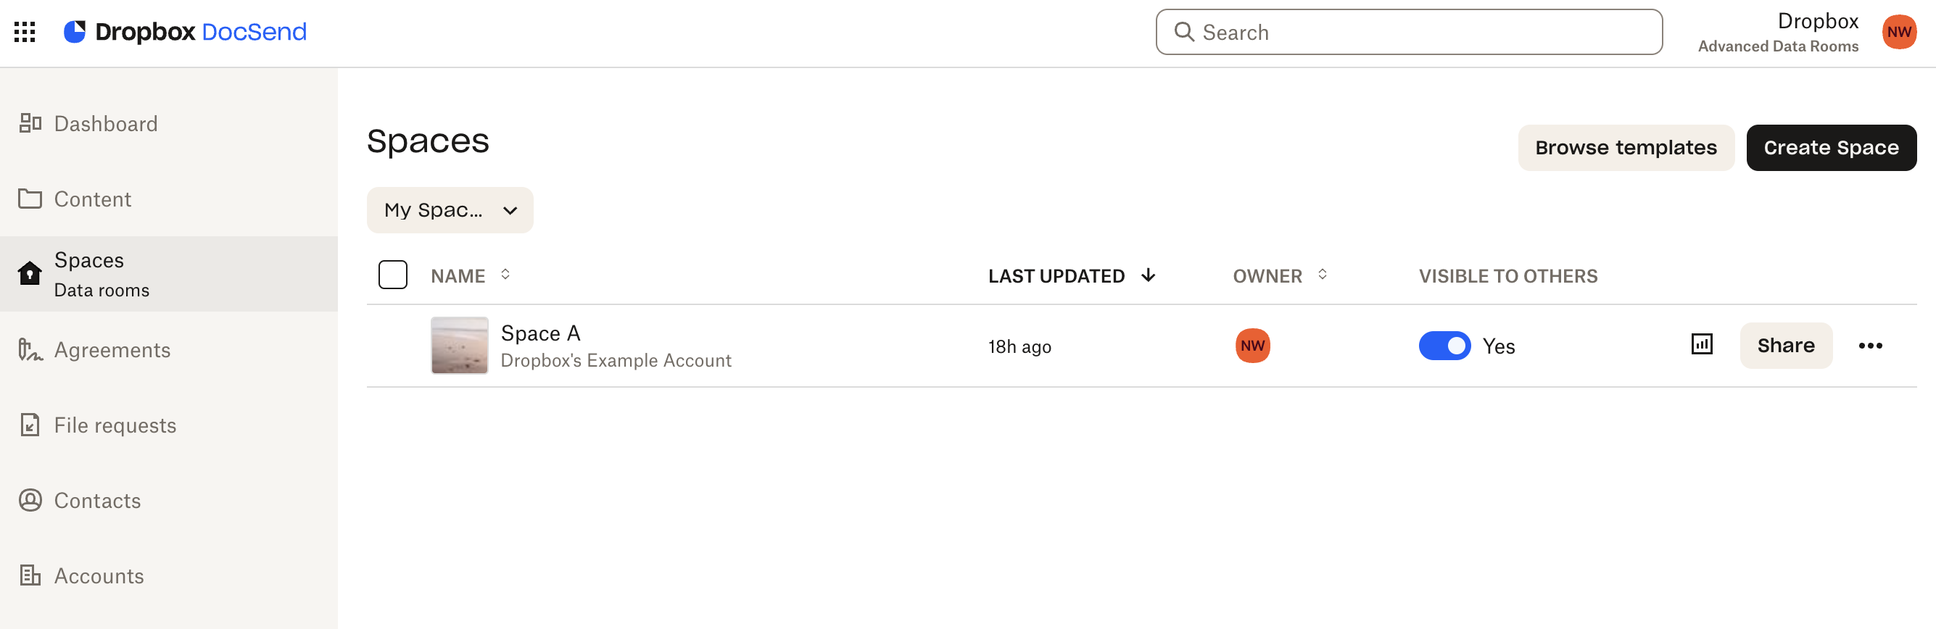Click the Agreements signature icon
1936x629 pixels.
click(30, 349)
